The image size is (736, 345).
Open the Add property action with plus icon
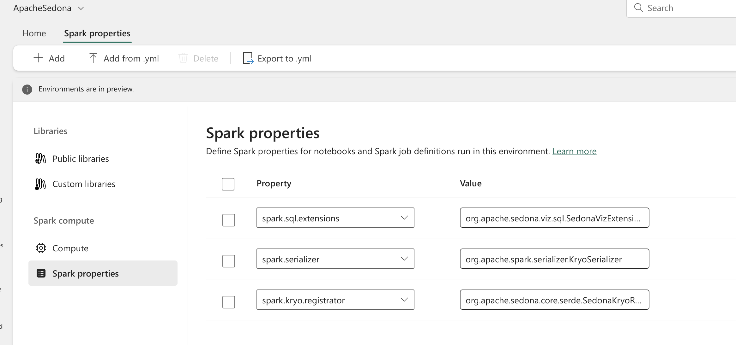click(x=38, y=58)
